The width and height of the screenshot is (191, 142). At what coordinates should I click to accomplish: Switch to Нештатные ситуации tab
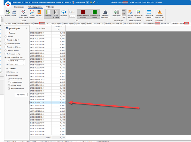click(x=25, y=24)
